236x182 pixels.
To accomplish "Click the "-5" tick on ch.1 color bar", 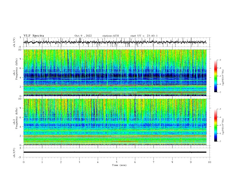I will click(220, 76).
